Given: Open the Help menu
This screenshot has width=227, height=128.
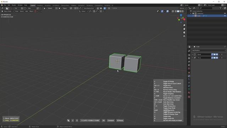Looking at the screenshot, I should 26,5.
